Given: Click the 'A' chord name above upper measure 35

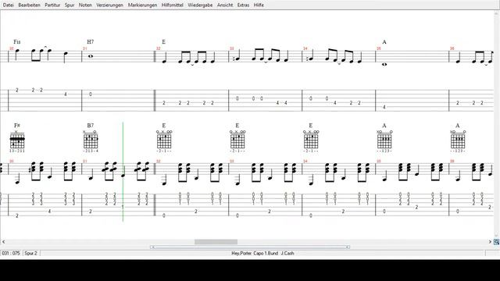Looking at the screenshot, I should tap(384, 41).
